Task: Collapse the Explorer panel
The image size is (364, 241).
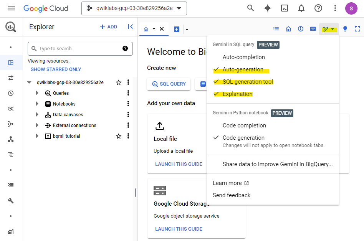Action: pyautogui.click(x=131, y=27)
